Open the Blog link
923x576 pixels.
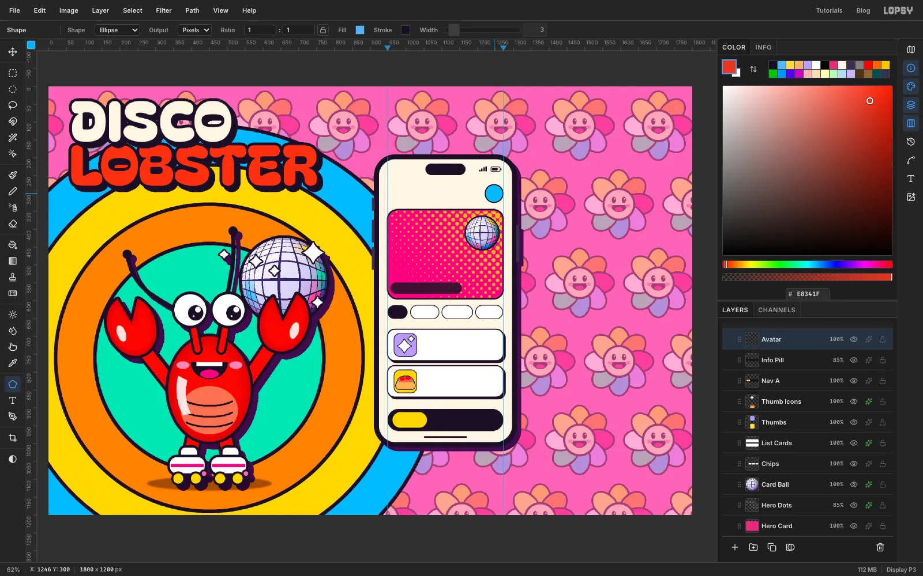[x=863, y=10]
